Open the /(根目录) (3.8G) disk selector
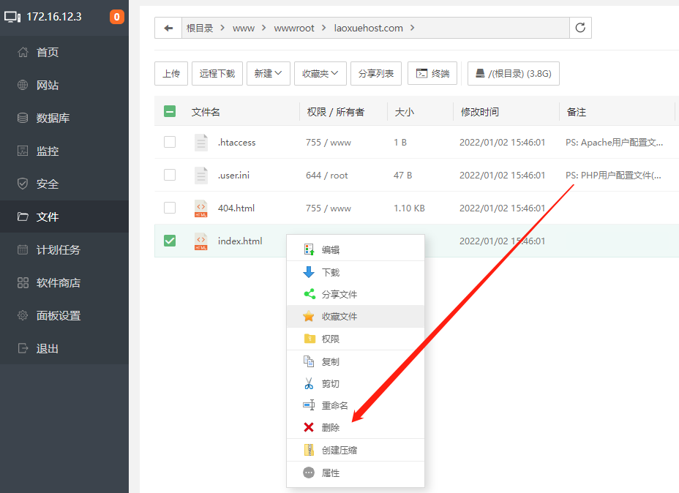 click(x=513, y=73)
